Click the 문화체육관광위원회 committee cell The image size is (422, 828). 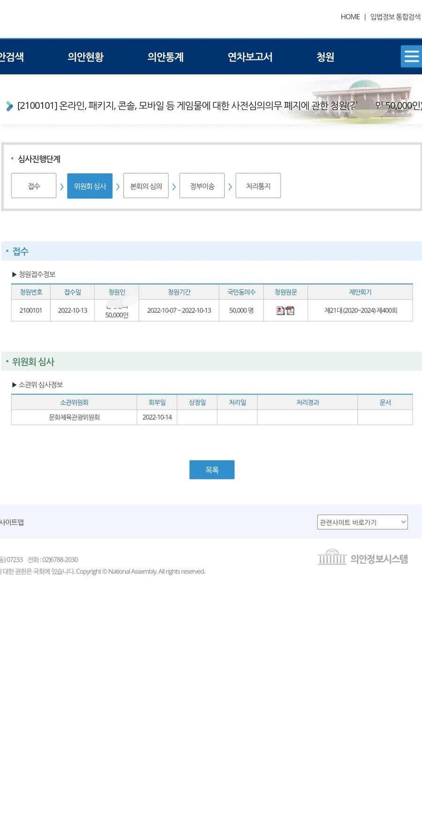[74, 417]
